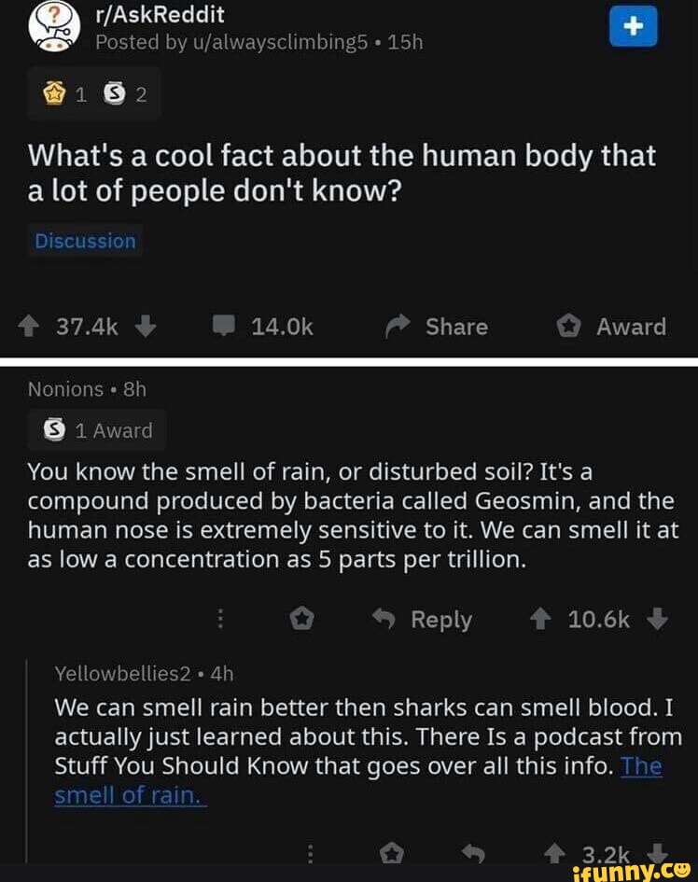Viewport: 698px width, 882px height.
Task: Award Nonions' comment via the shield icon
Action: 301,619
